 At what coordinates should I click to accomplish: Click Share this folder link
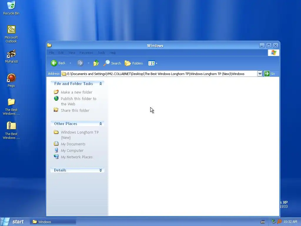(75, 111)
